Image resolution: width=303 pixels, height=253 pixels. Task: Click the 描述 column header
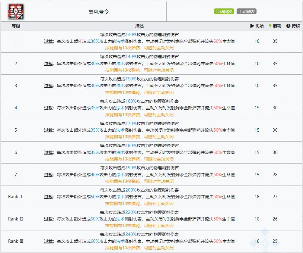coord(139,26)
